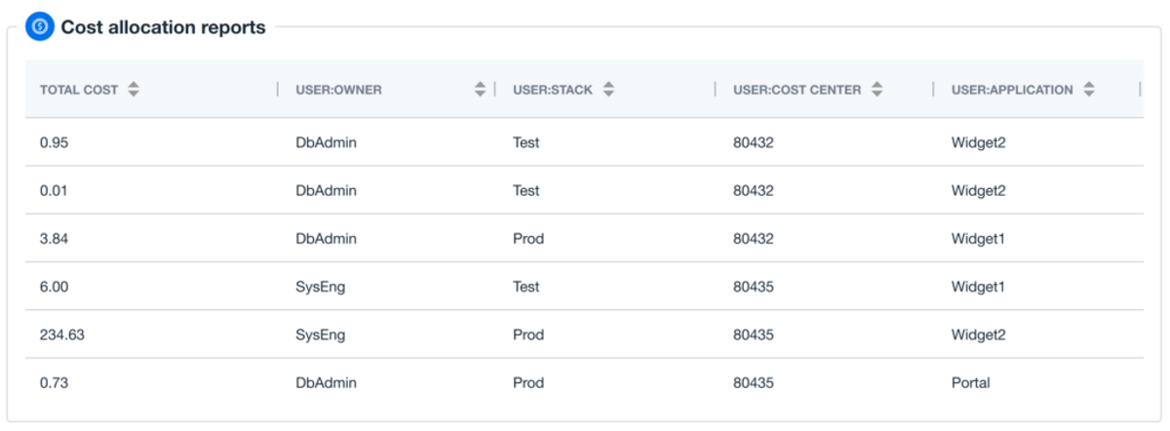Click the Portal application cell

971,383
